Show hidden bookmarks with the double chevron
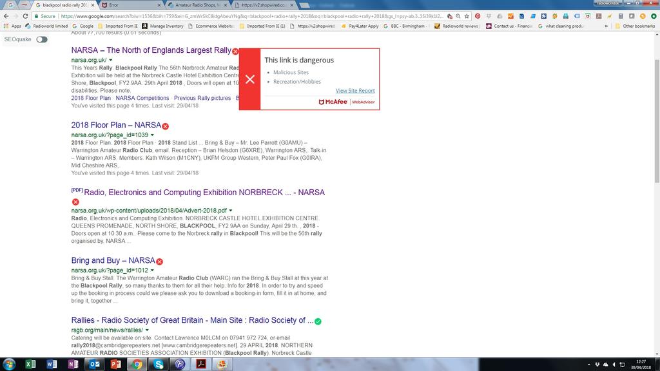Viewport: 660px width, 371px height. click(x=606, y=26)
